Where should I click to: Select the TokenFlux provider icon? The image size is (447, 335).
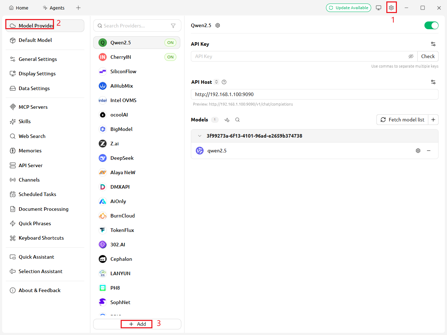[103, 230]
